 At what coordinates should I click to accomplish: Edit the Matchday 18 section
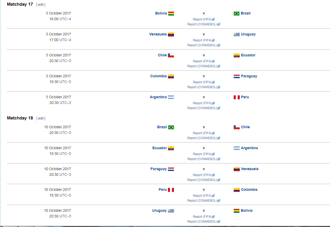click(41, 118)
